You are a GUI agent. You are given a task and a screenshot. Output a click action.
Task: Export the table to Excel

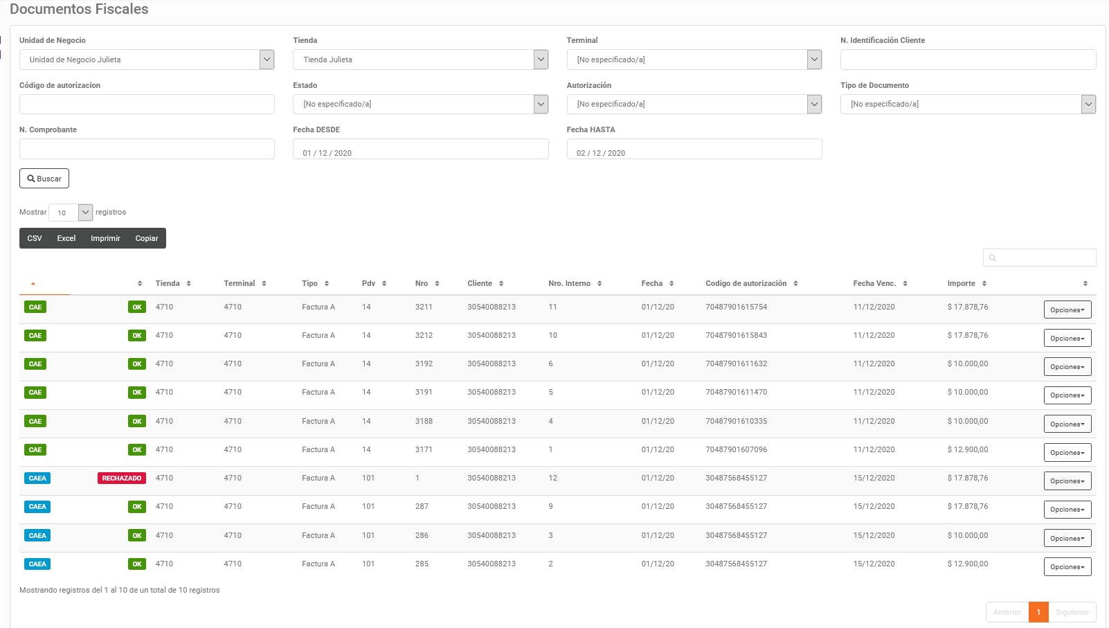point(66,238)
